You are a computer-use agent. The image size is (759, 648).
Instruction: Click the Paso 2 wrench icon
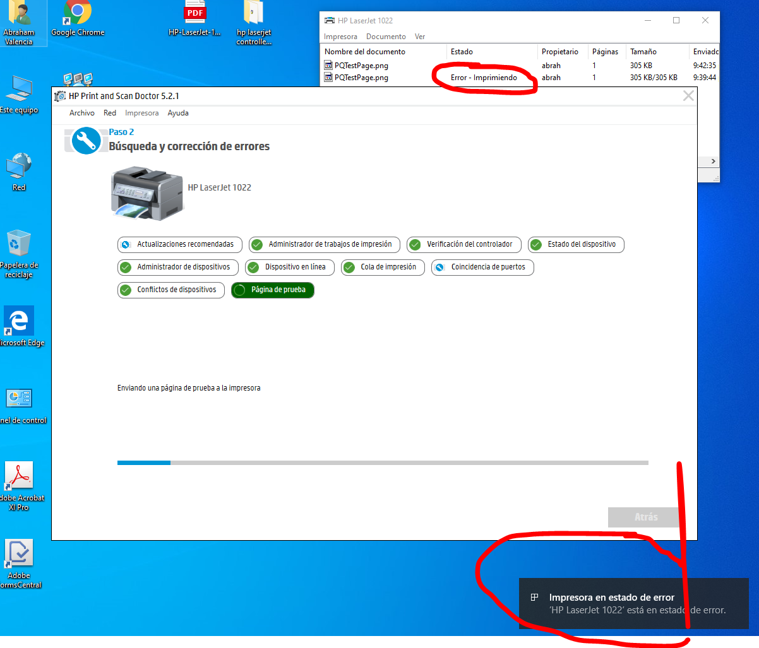click(x=85, y=140)
